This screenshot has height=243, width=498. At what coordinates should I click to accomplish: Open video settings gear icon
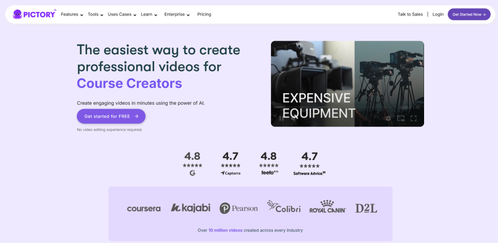388,118
